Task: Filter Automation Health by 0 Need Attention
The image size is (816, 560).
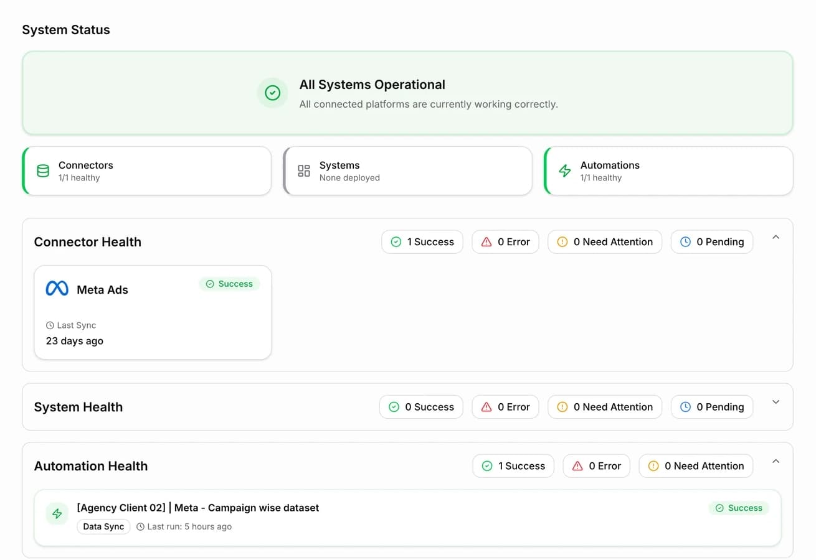Action: pos(696,466)
